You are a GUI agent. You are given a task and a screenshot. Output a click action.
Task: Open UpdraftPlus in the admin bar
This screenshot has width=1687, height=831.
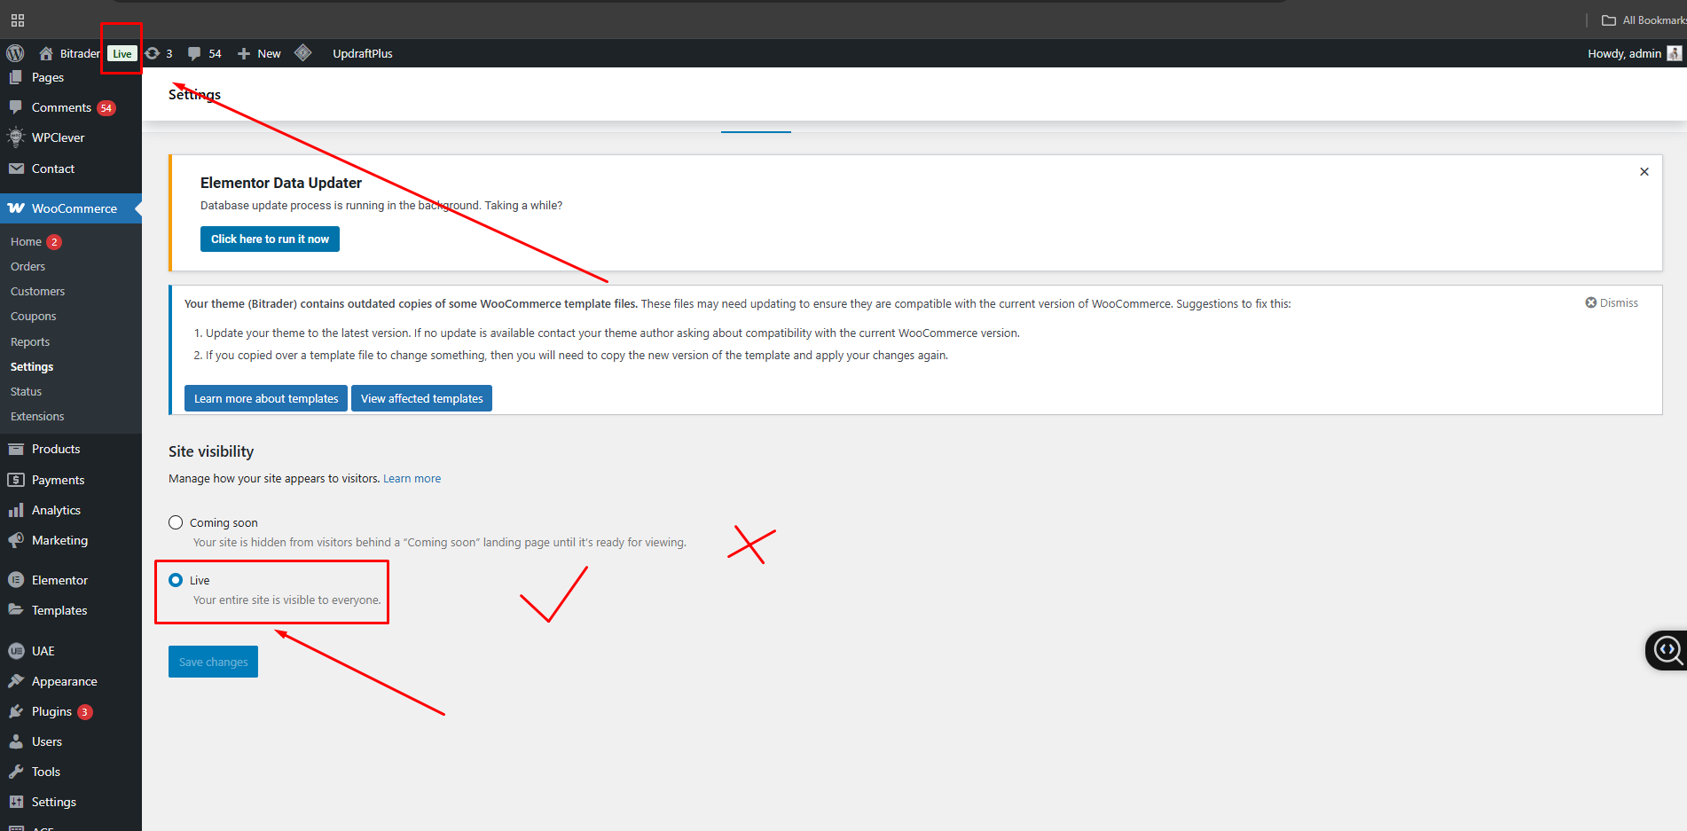363,53
